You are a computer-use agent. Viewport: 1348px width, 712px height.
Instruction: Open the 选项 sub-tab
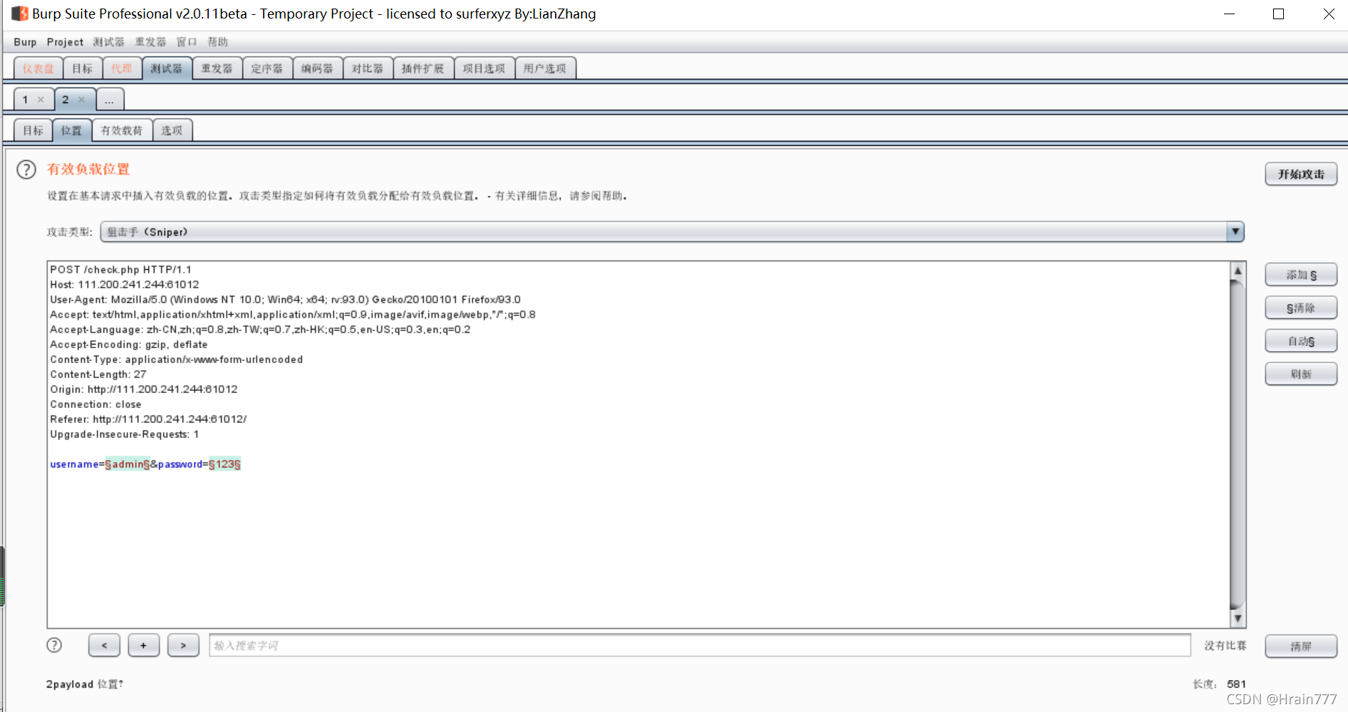172,130
